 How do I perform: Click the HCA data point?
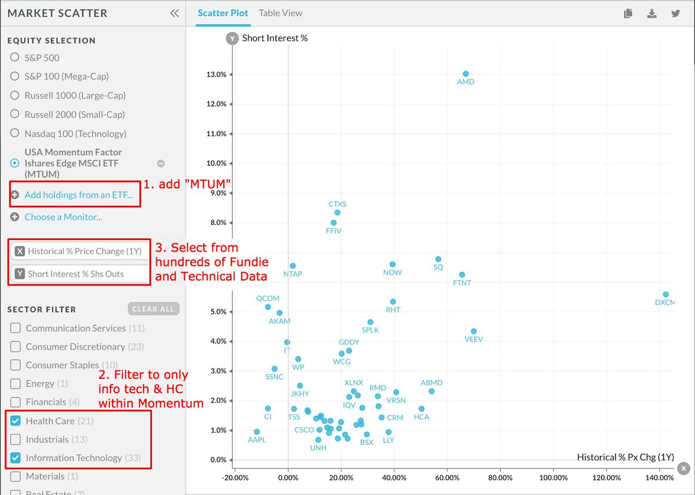coord(421,409)
